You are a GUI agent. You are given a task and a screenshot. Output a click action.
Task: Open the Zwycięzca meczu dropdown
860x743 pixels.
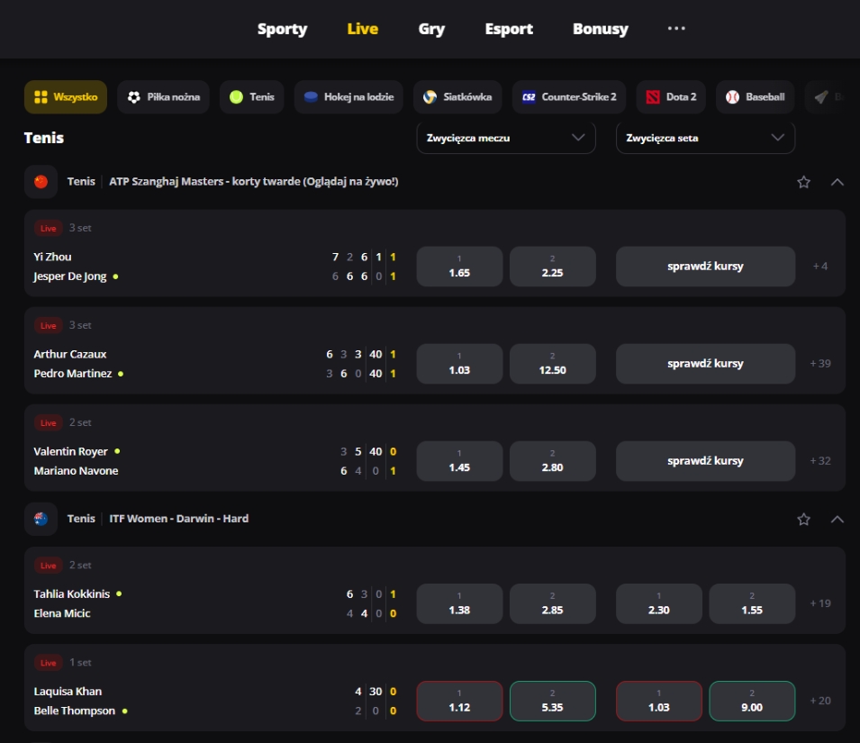point(505,138)
